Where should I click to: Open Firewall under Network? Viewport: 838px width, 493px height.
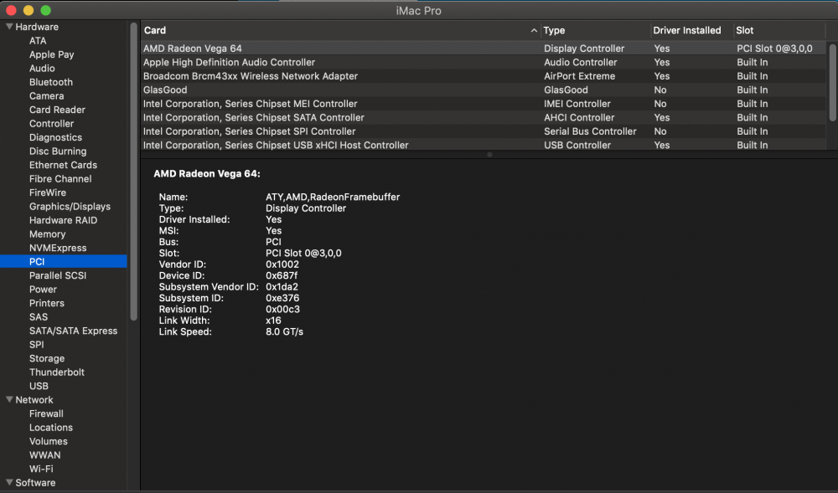pos(46,413)
